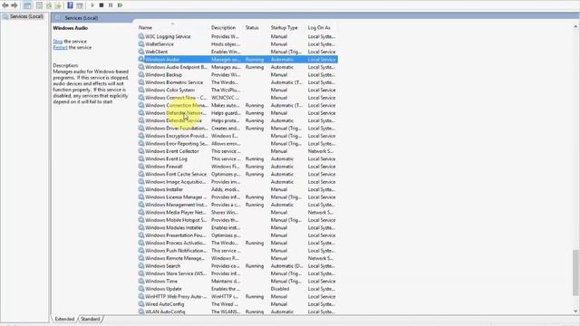
Task: Sort services by the Name column header
Action: [172, 28]
